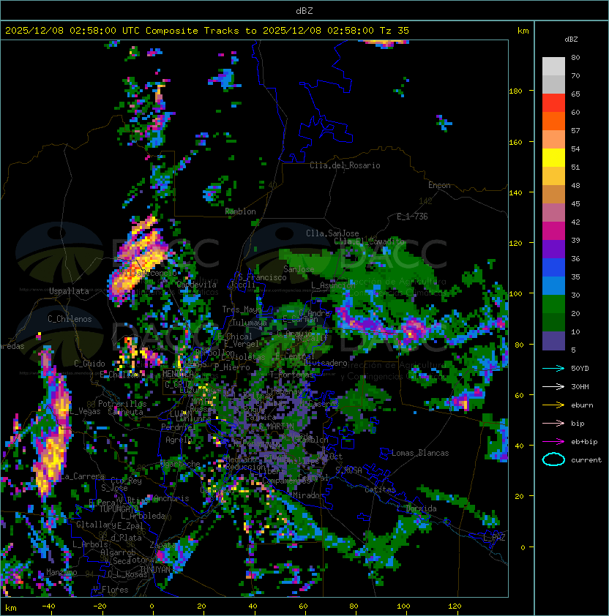Click the cyan ellipse for current

pos(553,459)
